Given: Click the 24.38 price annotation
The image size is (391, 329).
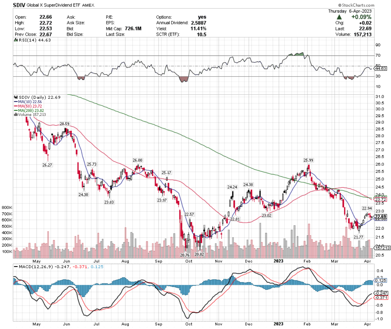Looking at the screenshot, I should coord(248,185).
